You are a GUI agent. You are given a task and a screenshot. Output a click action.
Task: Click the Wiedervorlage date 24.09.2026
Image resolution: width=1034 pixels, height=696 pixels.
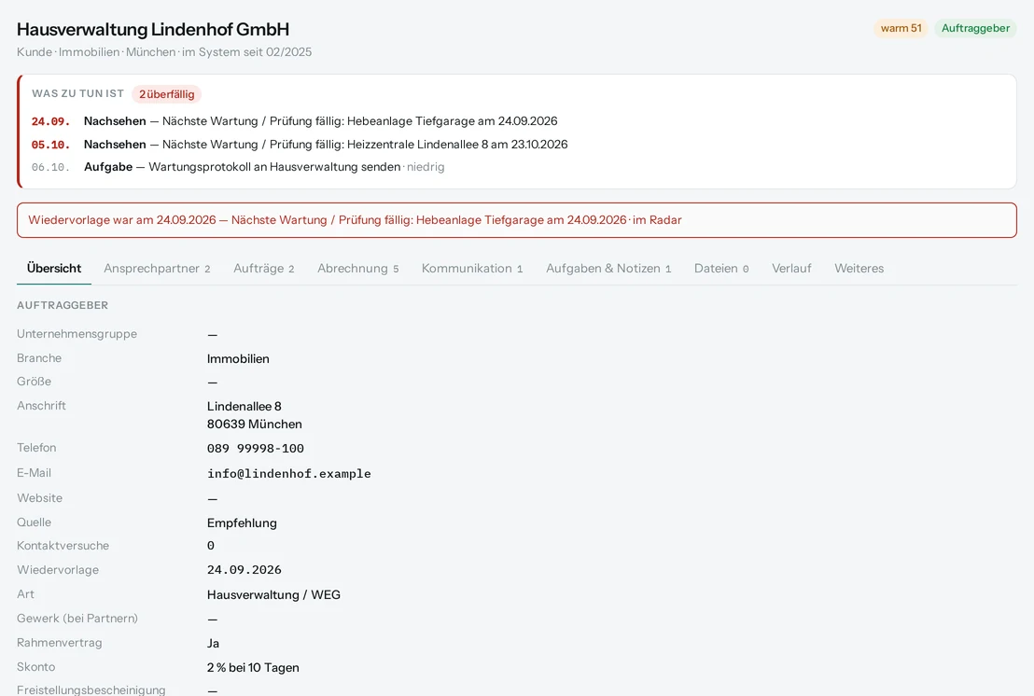point(244,570)
